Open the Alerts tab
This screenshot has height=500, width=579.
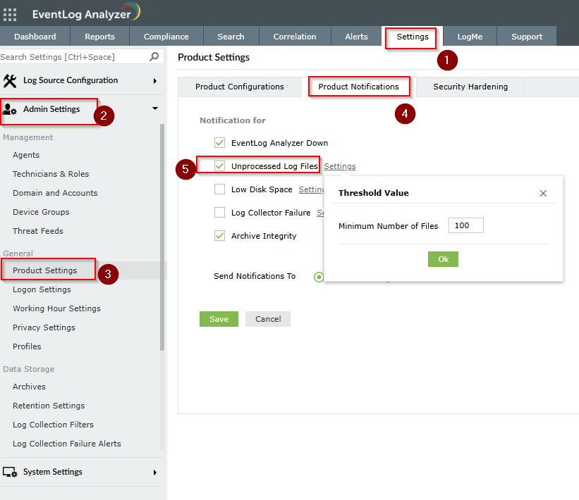(x=356, y=37)
